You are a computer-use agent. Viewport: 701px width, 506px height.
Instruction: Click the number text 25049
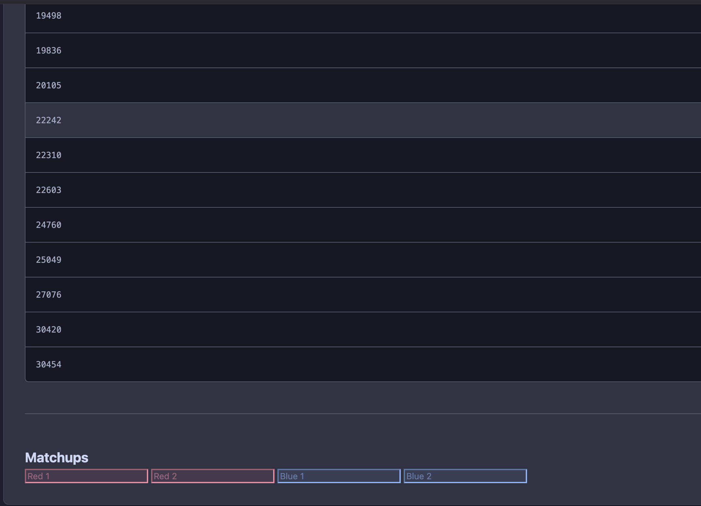49,260
